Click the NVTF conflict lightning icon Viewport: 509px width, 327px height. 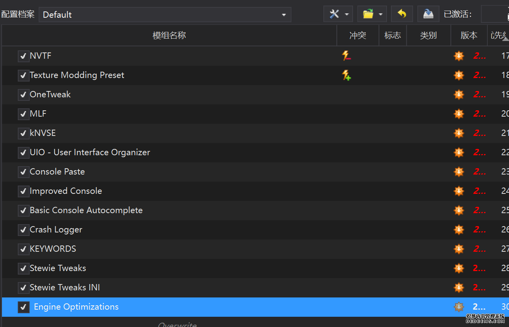point(346,56)
